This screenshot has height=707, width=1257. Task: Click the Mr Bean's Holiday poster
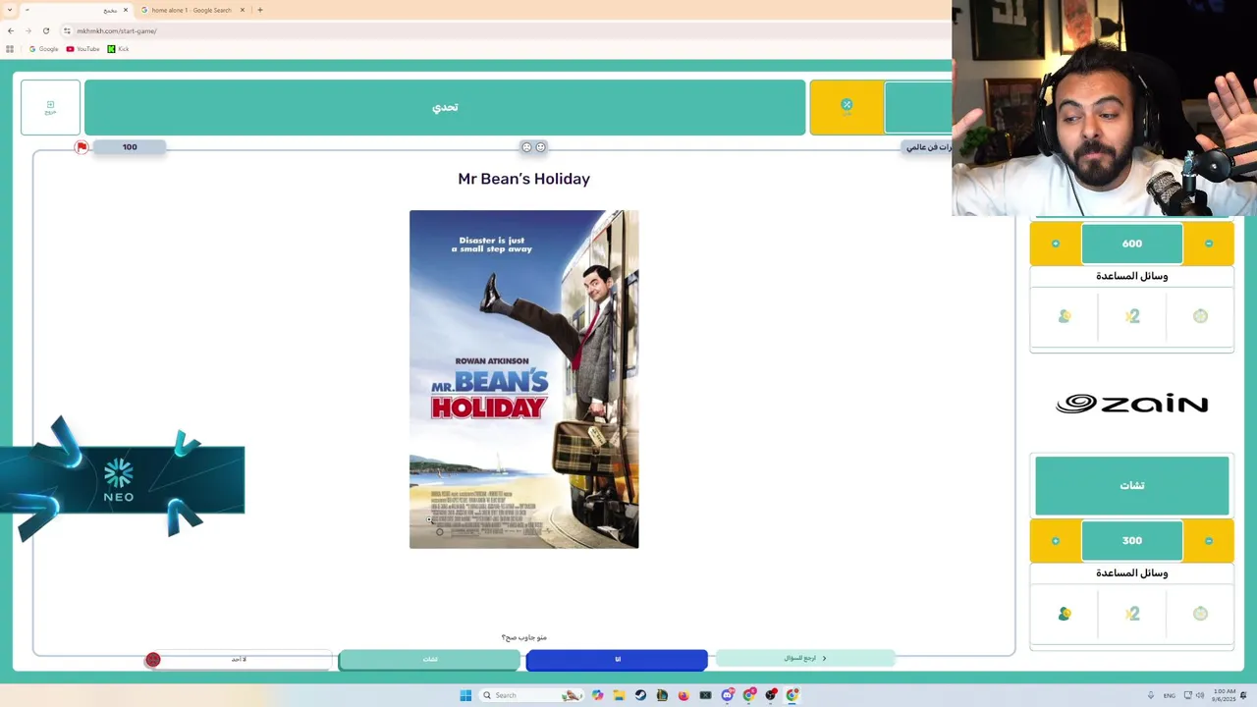pos(523,379)
